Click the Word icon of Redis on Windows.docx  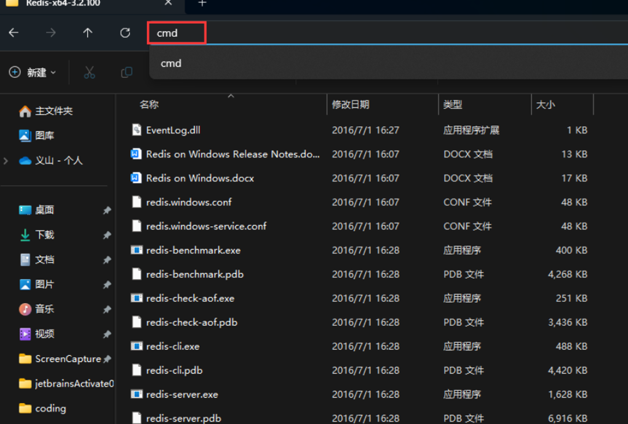tap(136, 178)
